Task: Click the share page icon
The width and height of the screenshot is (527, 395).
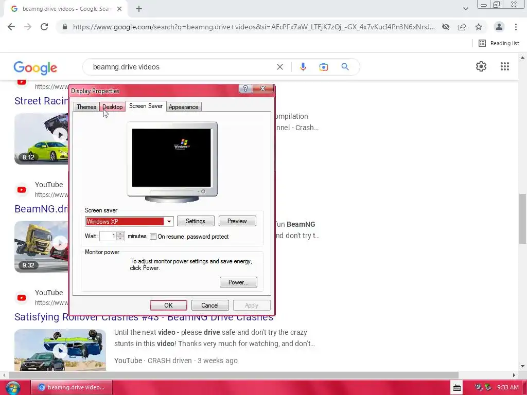Action: pyautogui.click(x=462, y=27)
